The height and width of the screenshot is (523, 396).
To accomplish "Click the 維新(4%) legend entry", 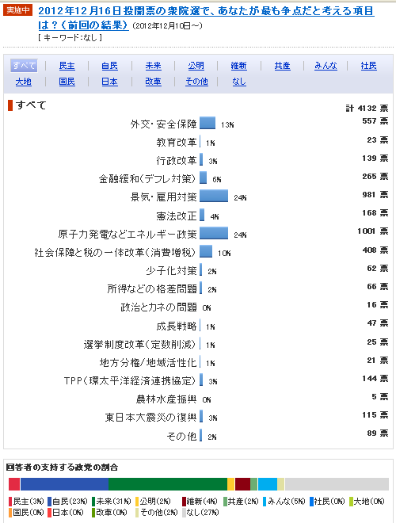I will point(200,502).
